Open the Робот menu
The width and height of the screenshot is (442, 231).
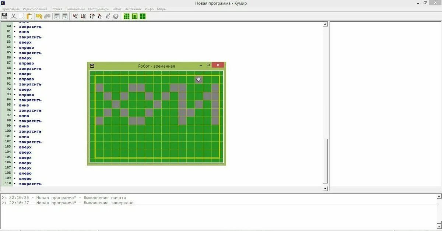point(117,9)
